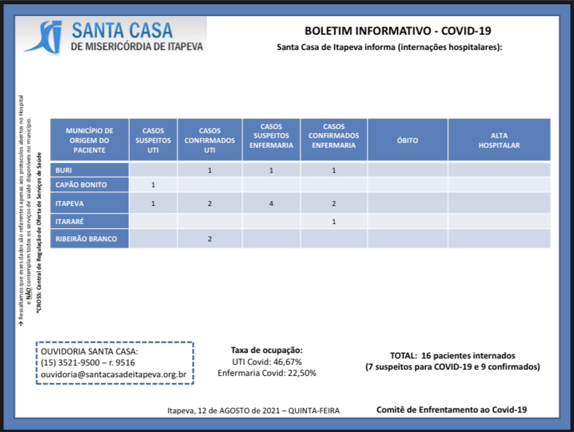Click Itapeva suspected UTI value 1
This screenshot has height=432, width=574.
(153, 204)
